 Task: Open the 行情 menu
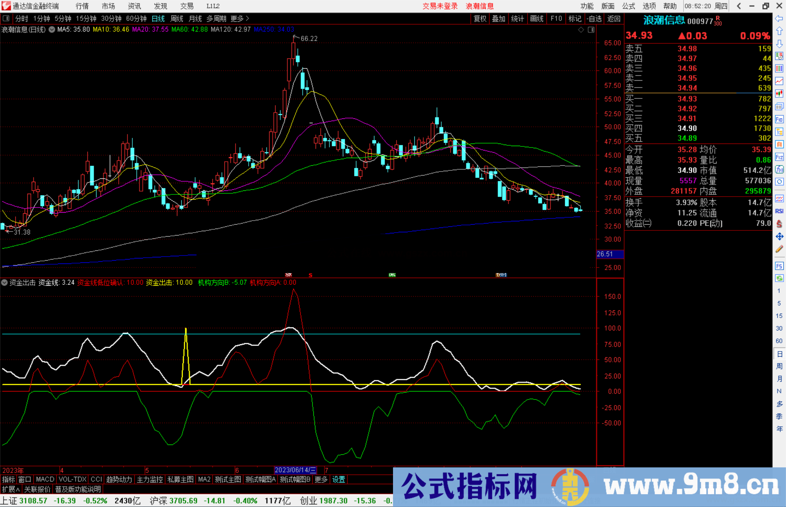[82, 6]
